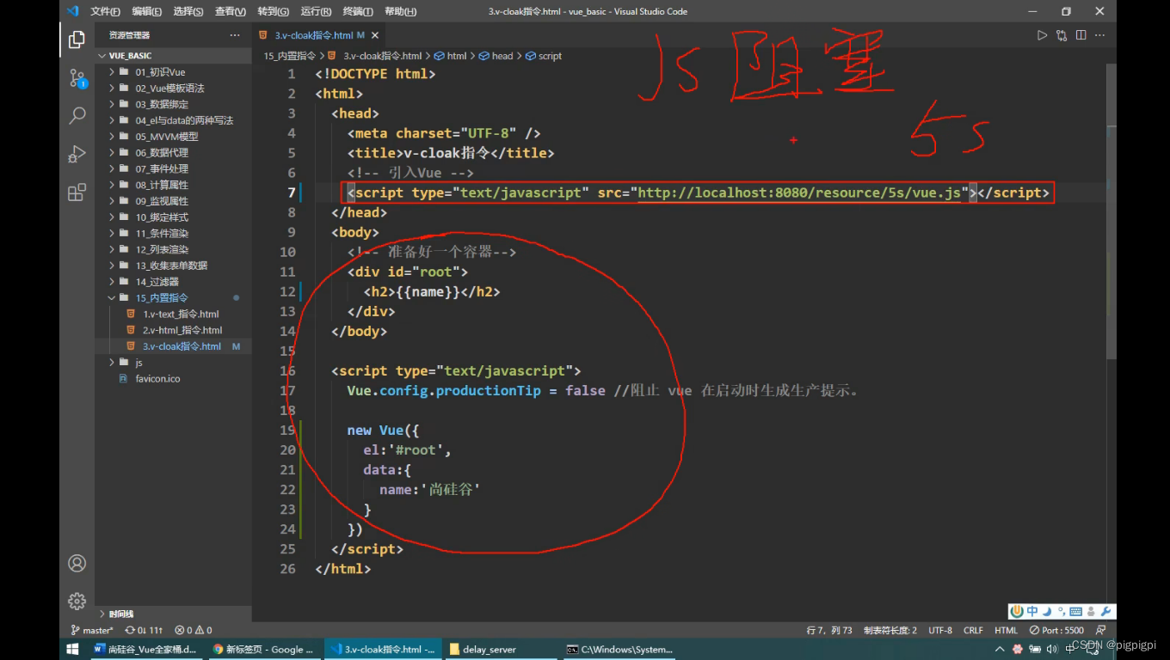The height and width of the screenshot is (660, 1170).
Task: Toggle IME Chinese/English mode (中)
Action: [x=1032, y=612]
